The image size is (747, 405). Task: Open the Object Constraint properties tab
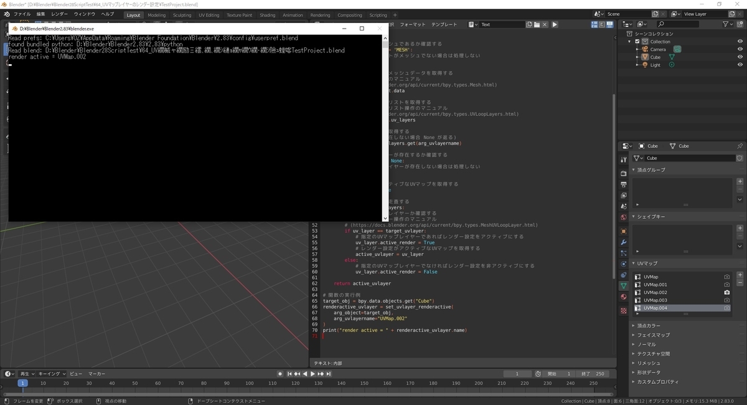tap(624, 275)
